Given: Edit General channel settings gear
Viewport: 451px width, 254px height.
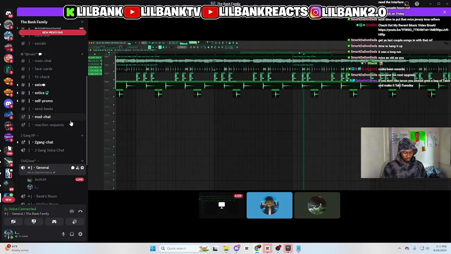Looking at the screenshot, I should [x=82, y=168].
